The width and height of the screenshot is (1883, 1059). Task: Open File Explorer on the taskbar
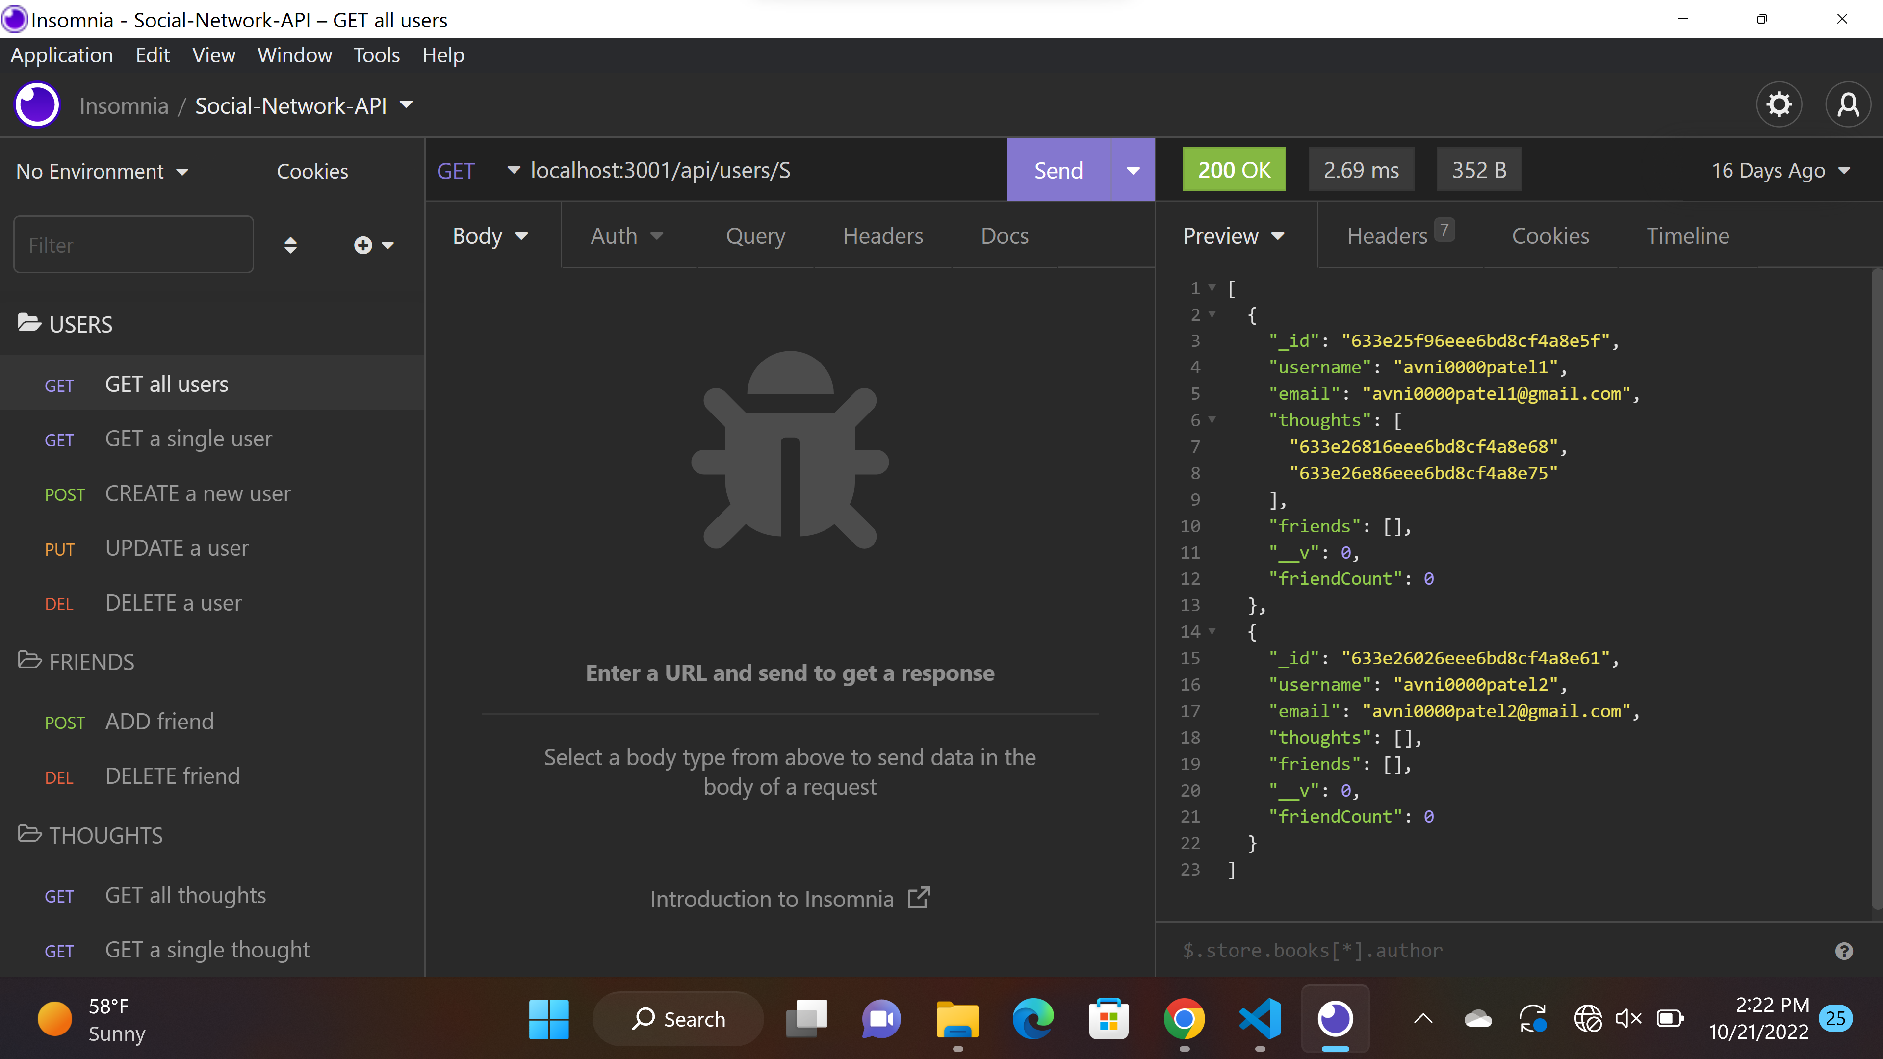tap(957, 1019)
